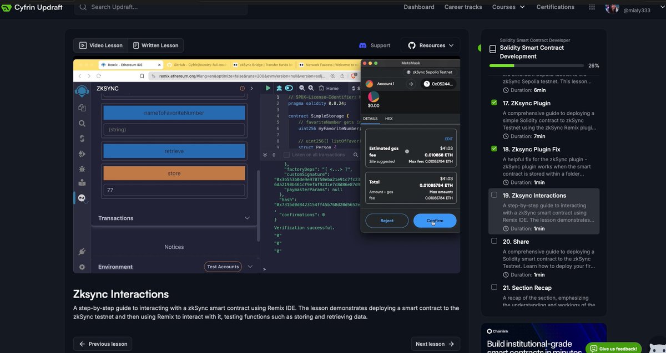
Task: Click the EDIT gas fee link
Action: tap(448, 139)
